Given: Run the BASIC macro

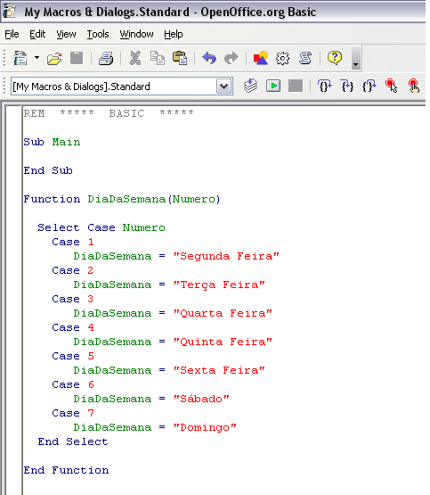Looking at the screenshot, I should 273,86.
